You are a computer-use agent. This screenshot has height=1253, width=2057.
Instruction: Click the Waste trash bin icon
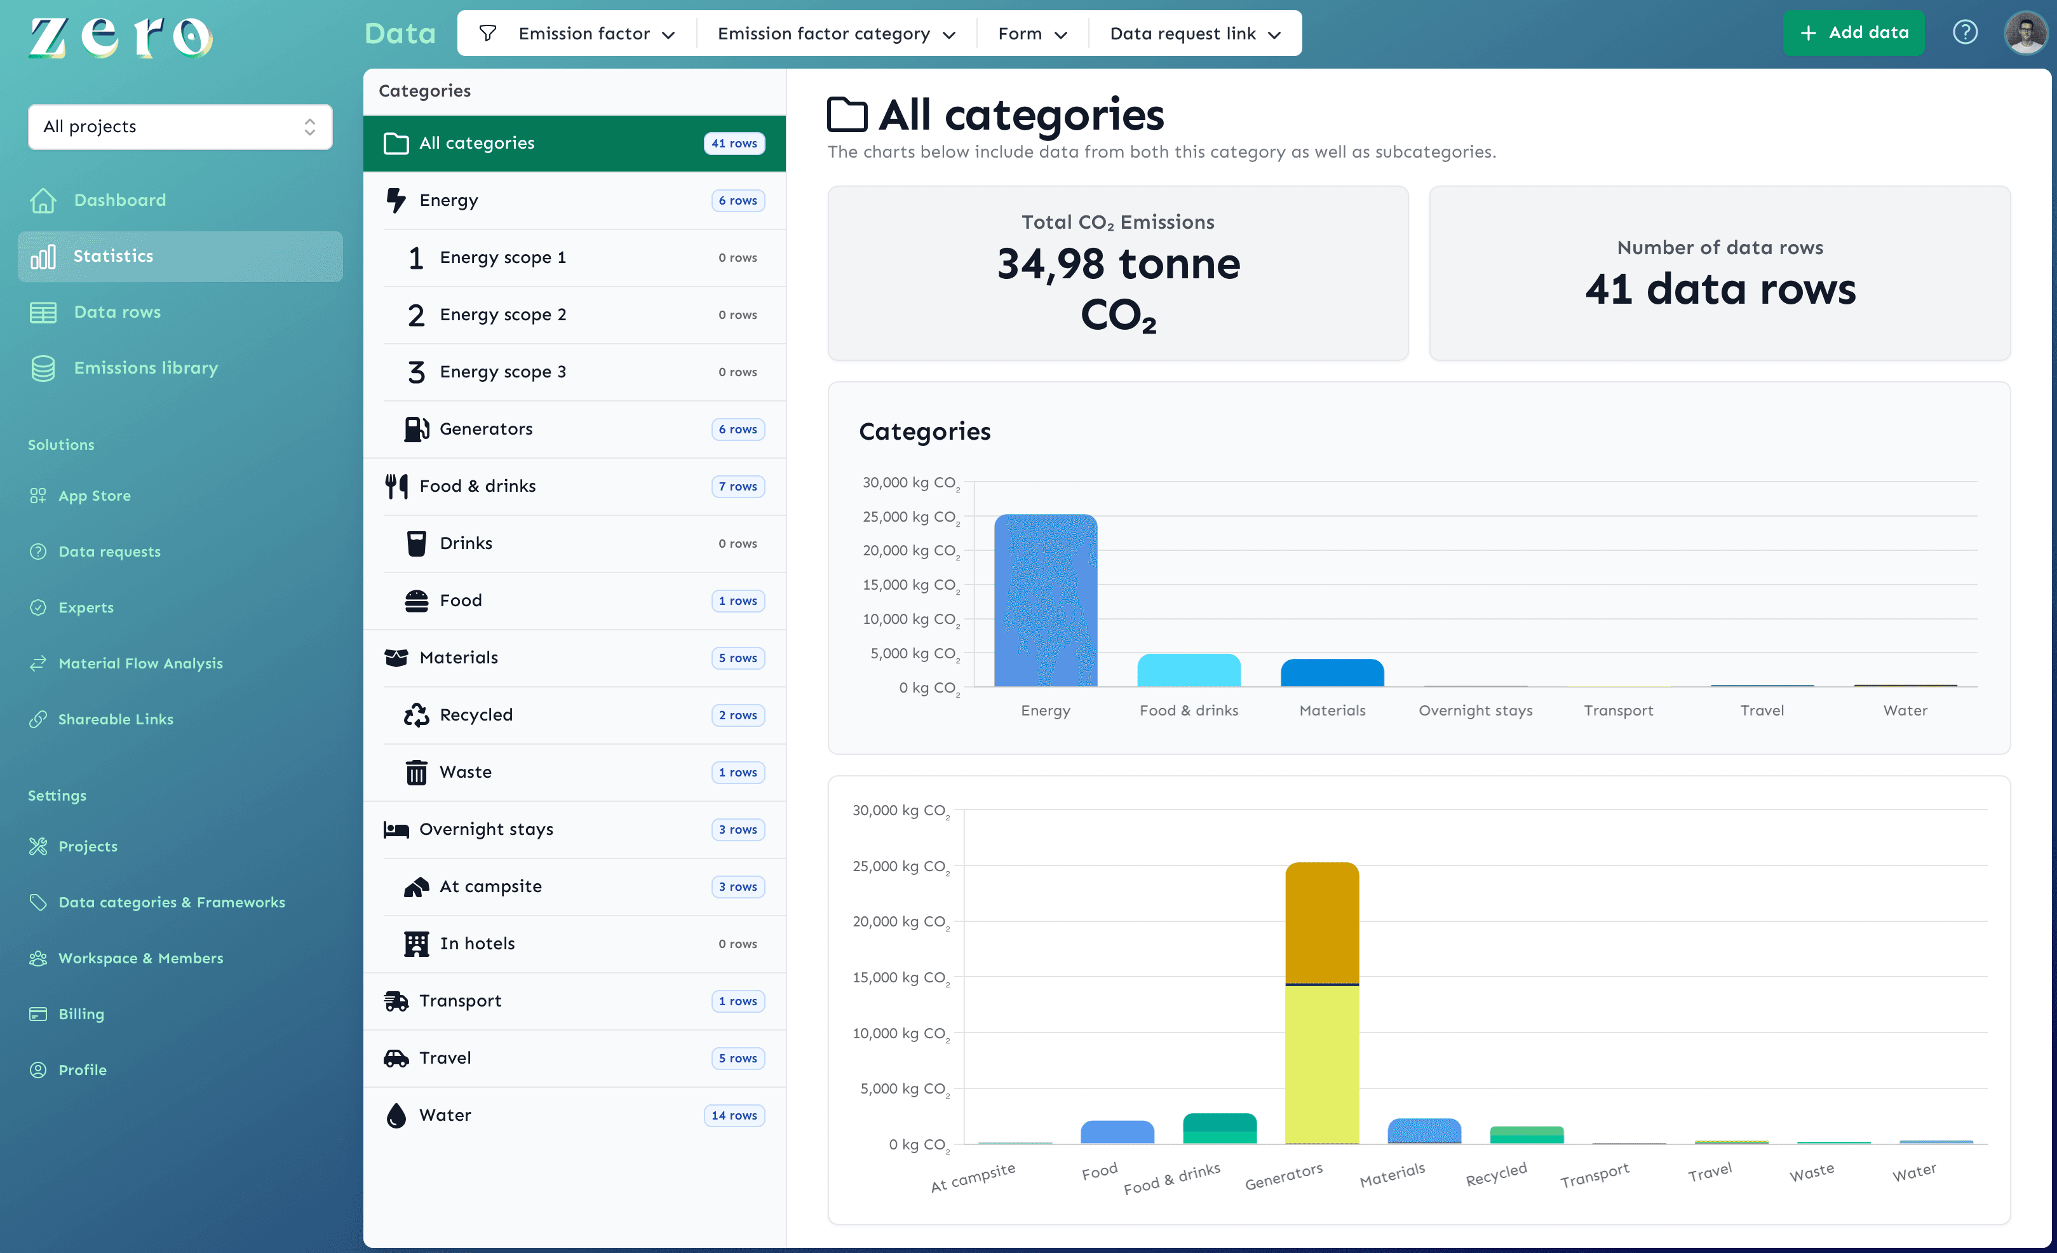click(415, 772)
